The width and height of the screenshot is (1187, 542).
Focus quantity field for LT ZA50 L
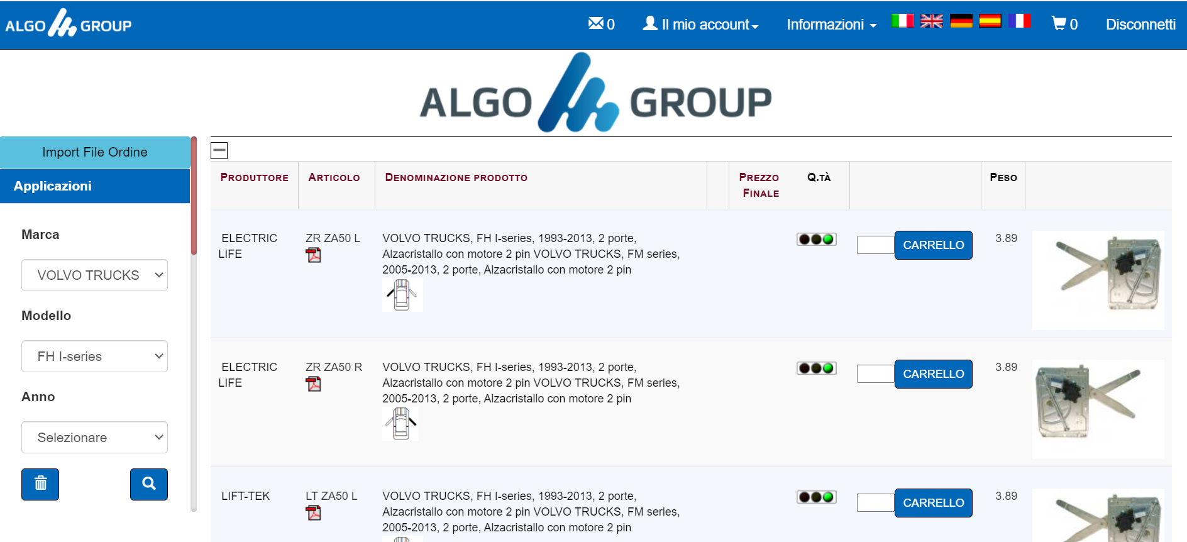[x=875, y=503]
